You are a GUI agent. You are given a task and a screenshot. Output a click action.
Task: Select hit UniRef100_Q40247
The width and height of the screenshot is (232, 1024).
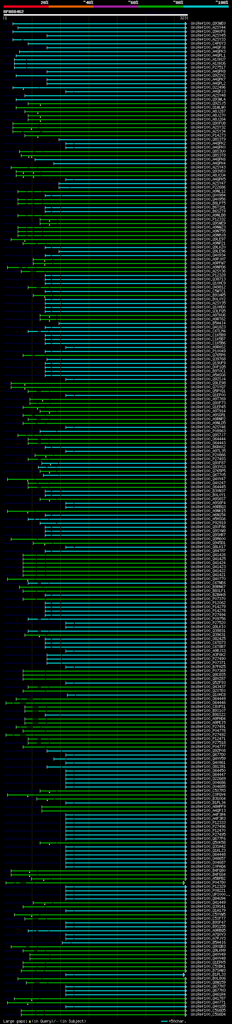click(x=208, y=483)
